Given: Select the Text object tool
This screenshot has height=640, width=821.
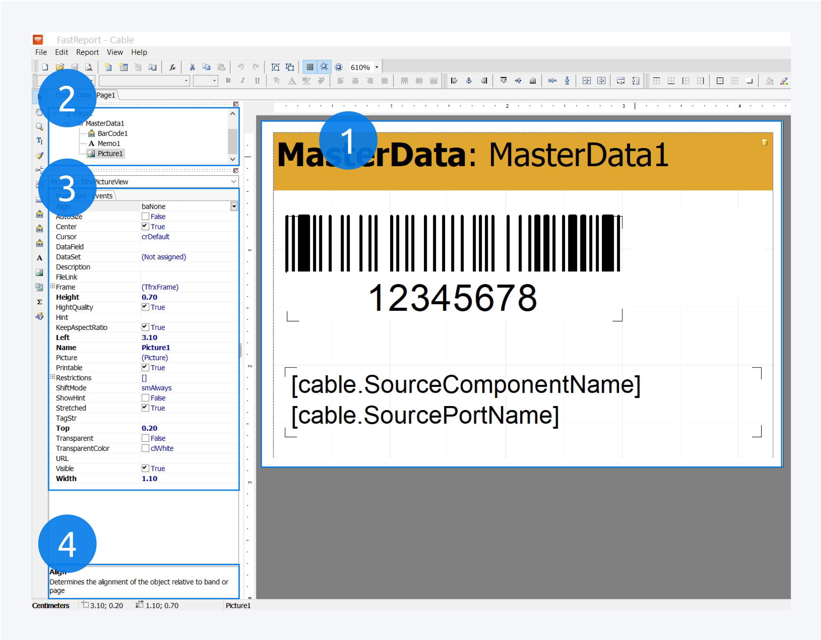Looking at the screenshot, I should [x=40, y=258].
